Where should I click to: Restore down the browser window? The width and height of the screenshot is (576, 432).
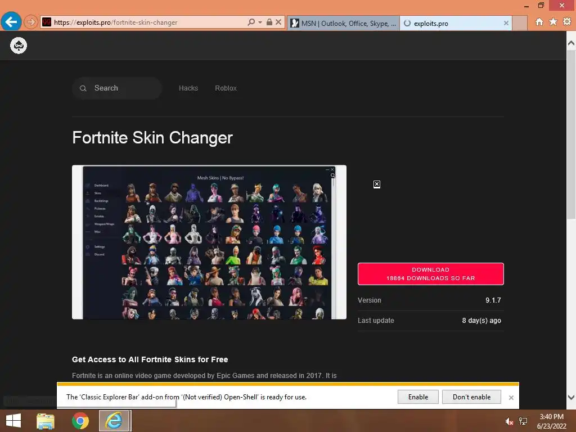pyautogui.click(x=541, y=6)
